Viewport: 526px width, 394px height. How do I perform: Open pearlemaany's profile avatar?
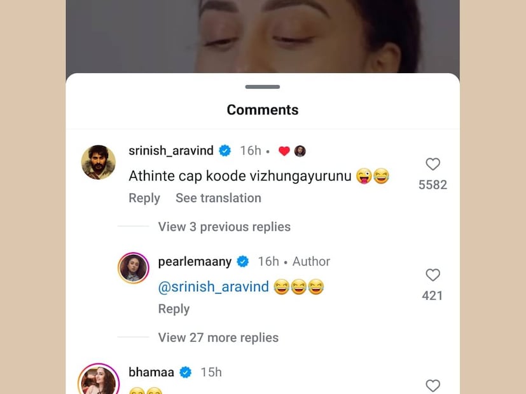tap(134, 268)
